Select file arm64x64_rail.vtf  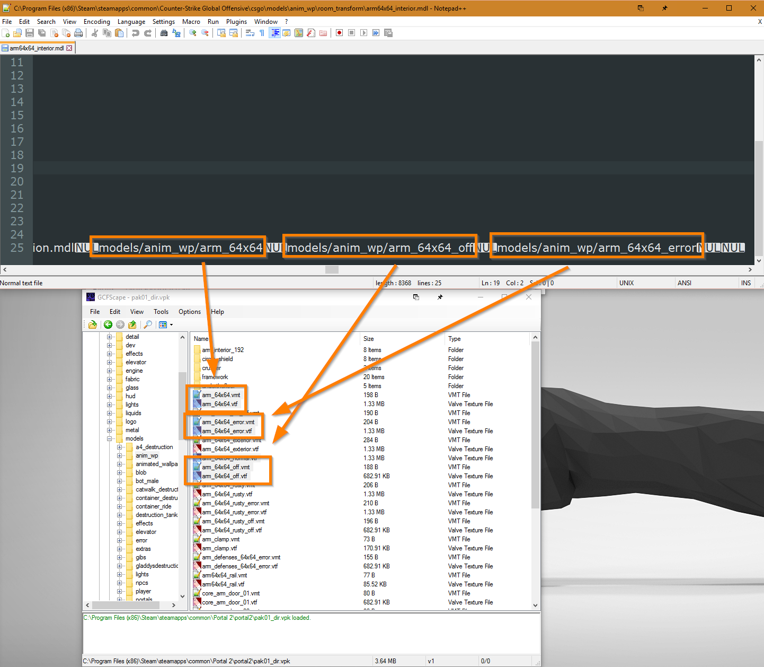coord(223,584)
